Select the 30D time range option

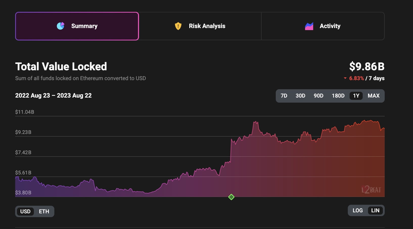(x=300, y=96)
